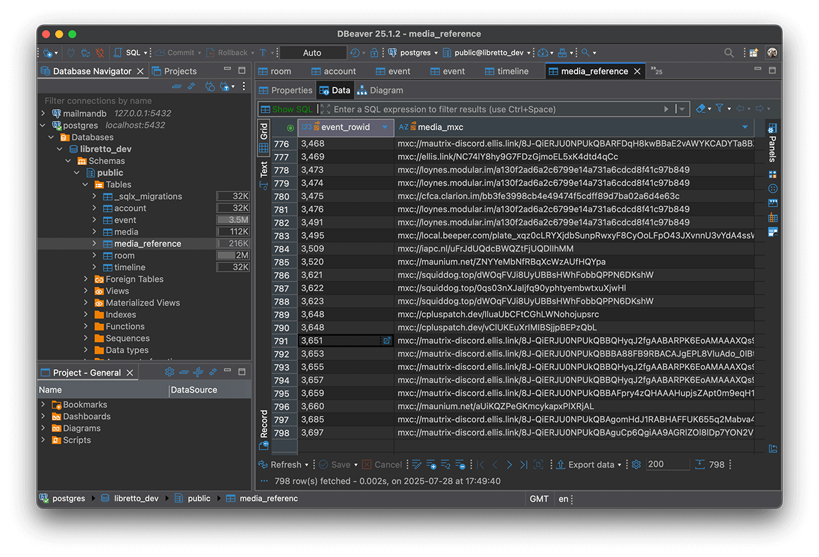Switch to Grid view vertical tab

point(264,137)
